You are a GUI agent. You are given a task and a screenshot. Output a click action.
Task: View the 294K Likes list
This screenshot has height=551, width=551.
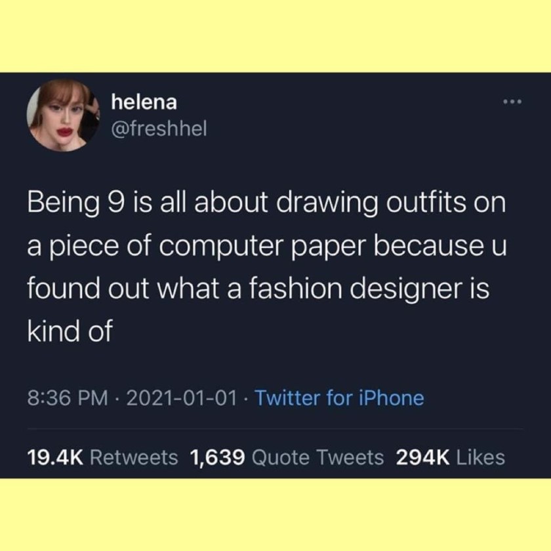point(451,458)
